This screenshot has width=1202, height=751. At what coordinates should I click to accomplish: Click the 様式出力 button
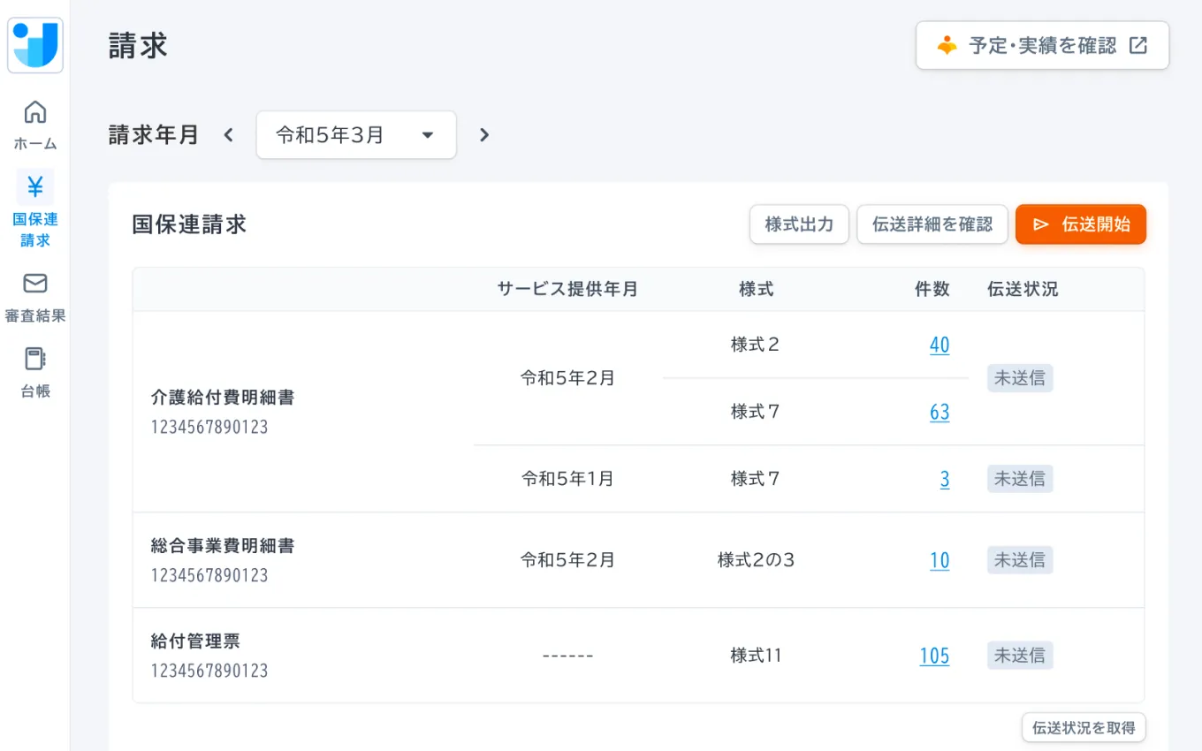pos(799,224)
